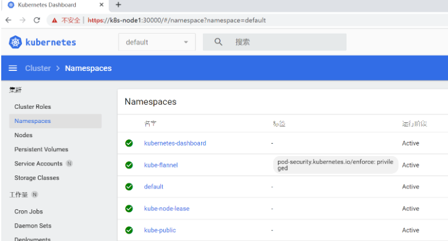Screen dimensions: 448x241
Task: Click the Kubernetes logo icon
Action: [15, 42]
